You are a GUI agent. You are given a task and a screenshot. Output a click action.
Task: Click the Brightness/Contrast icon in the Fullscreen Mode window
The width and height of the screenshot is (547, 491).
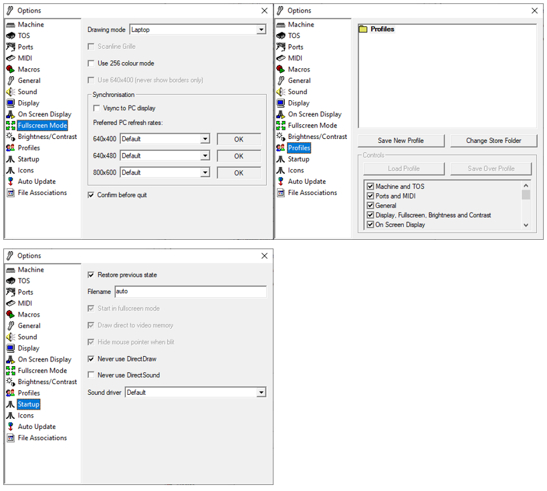click(x=11, y=136)
